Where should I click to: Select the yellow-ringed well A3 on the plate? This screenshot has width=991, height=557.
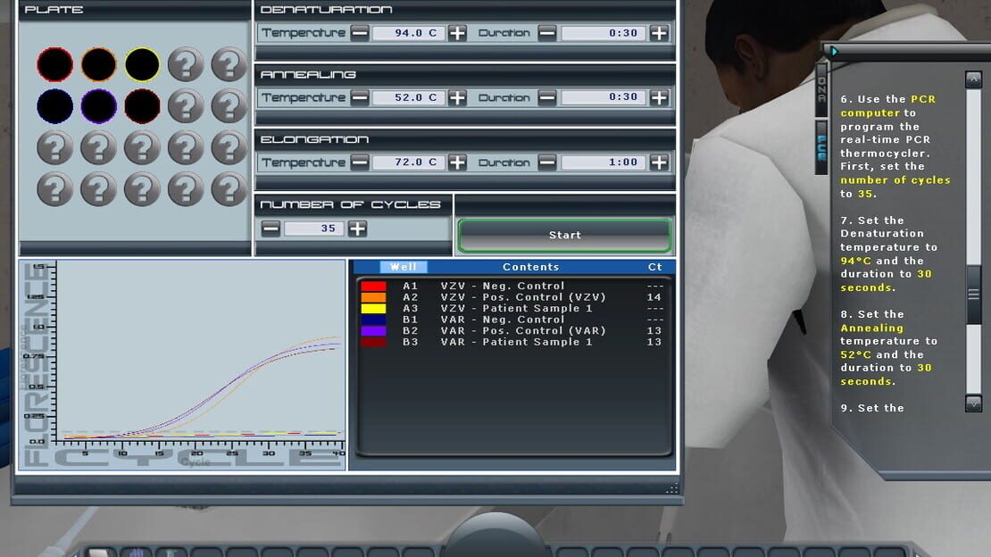(x=142, y=64)
